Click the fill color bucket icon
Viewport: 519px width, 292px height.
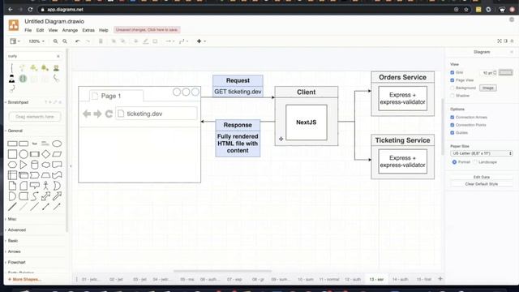click(x=135, y=41)
